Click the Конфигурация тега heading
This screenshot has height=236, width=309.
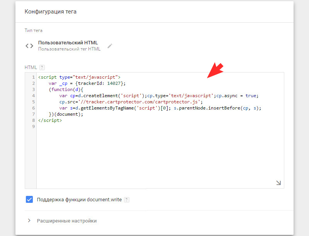click(x=51, y=12)
